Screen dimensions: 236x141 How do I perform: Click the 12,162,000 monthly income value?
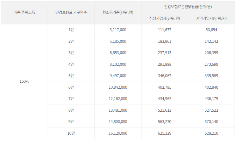click(118, 99)
